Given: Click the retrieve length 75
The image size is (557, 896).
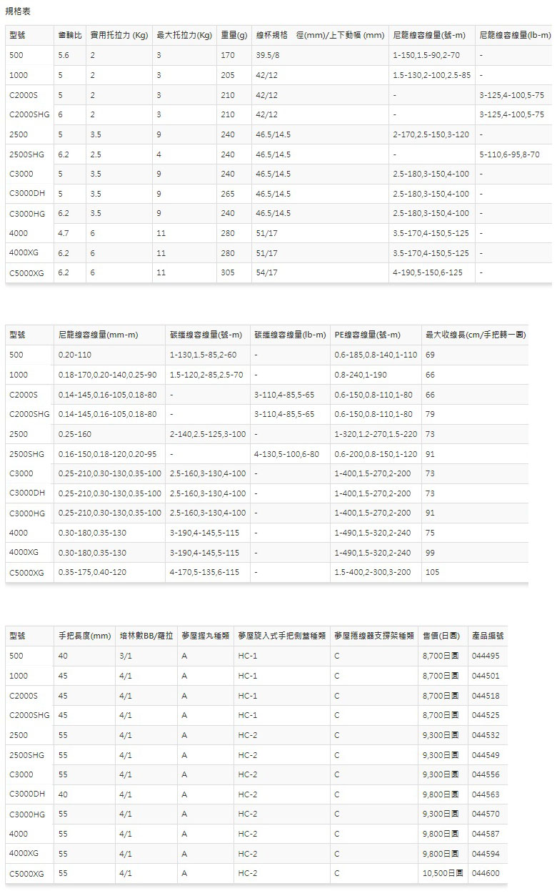Looking at the screenshot, I should (430, 533).
